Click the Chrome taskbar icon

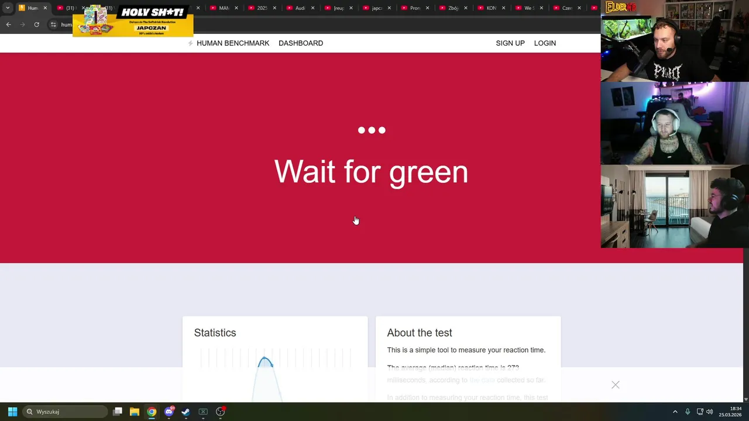tap(152, 412)
